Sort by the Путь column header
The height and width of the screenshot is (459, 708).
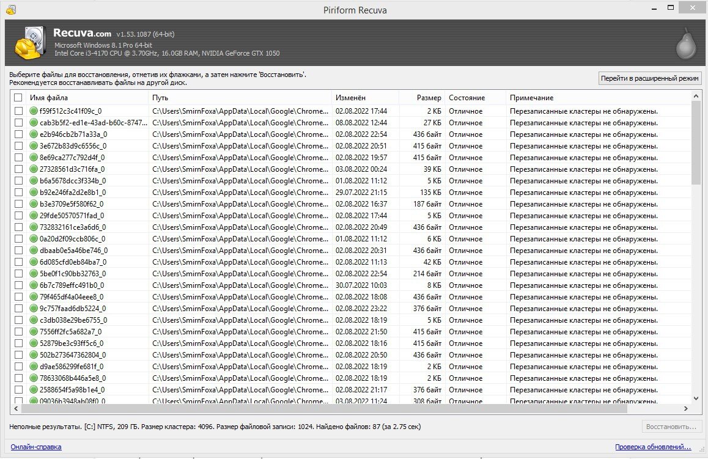(x=240, y=98)
